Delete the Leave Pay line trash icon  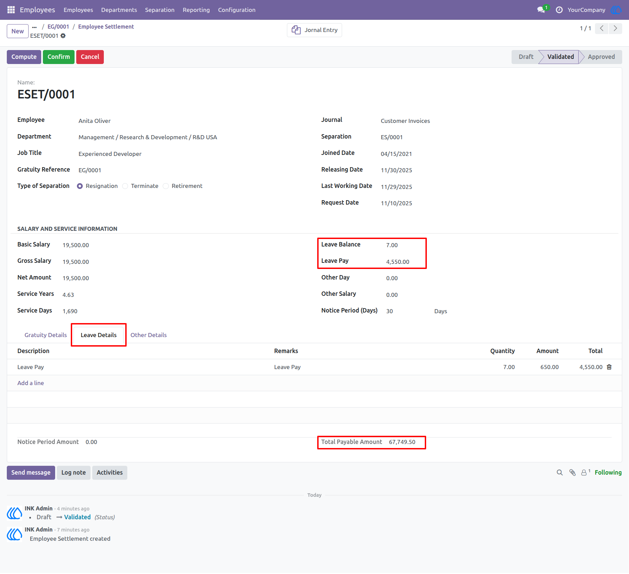(x=609, y=367)
